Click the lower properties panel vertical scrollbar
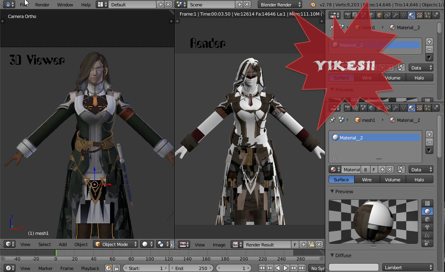445x272 pixels. (x=440, y=136)
